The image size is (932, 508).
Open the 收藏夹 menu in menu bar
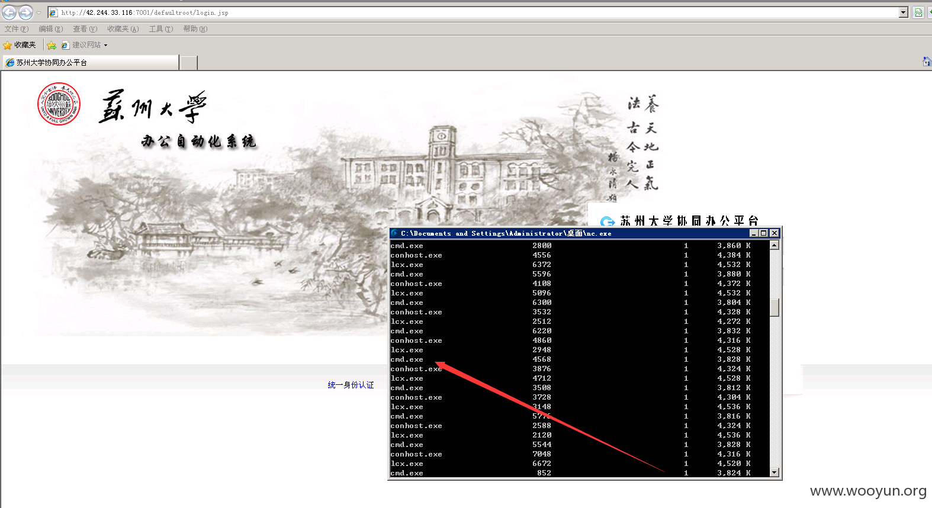123,29
